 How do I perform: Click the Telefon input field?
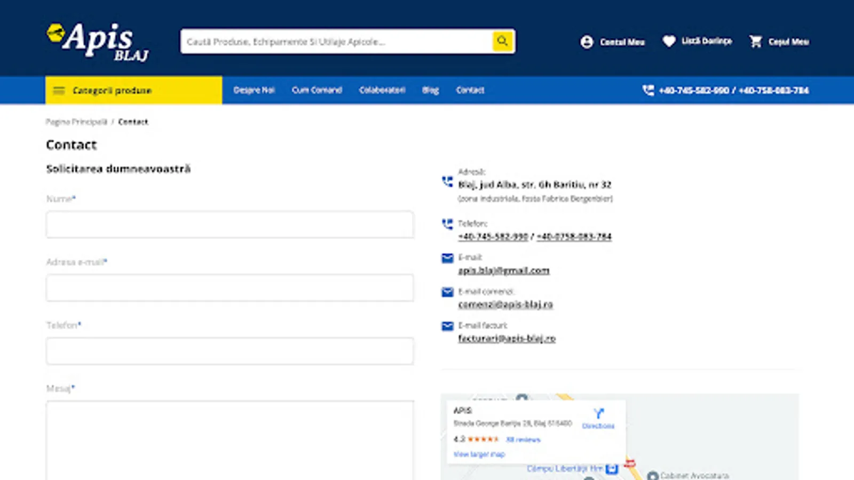[x=230, y=351]
